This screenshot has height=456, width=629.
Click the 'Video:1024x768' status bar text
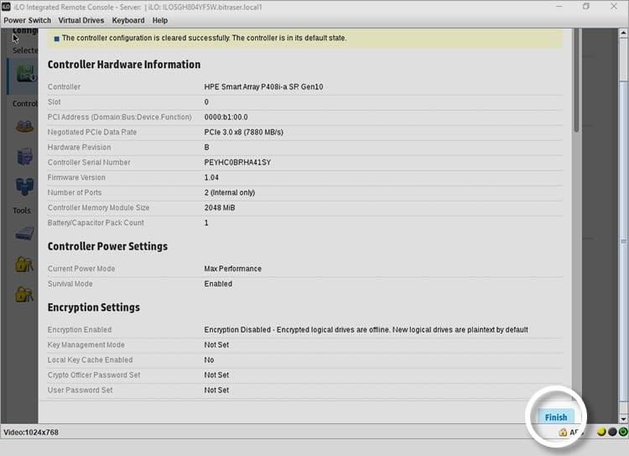click(31, 432)
